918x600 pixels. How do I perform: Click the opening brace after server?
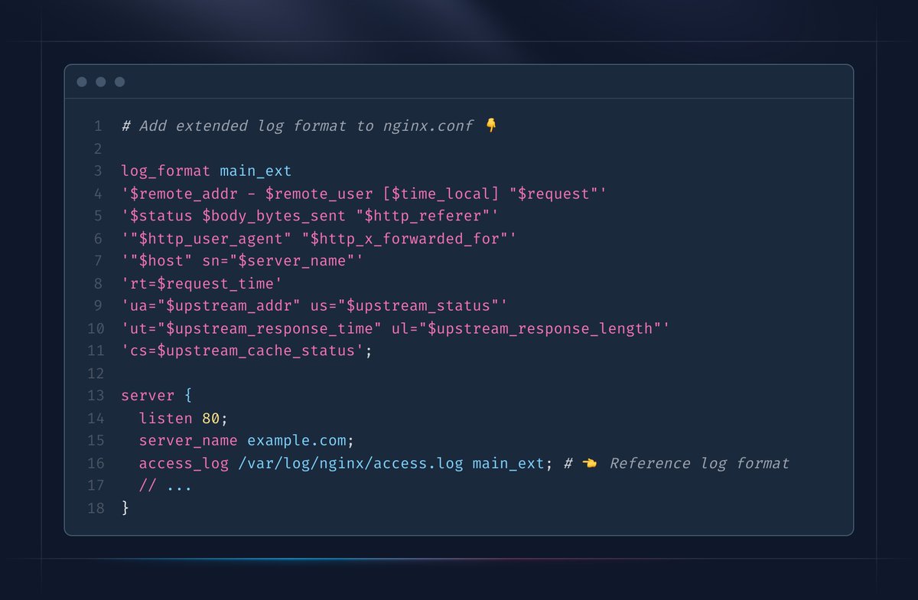pos(188,396)
